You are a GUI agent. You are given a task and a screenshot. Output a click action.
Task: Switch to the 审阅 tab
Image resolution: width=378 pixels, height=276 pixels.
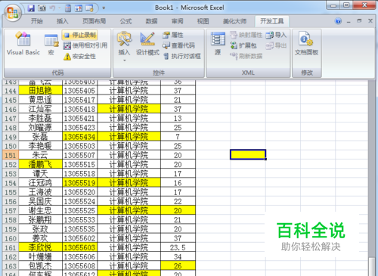(x=177, y=21)
